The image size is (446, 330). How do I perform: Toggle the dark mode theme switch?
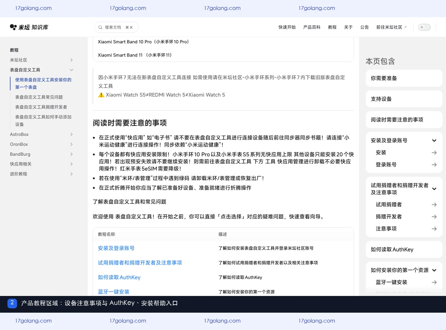(425, 27)
